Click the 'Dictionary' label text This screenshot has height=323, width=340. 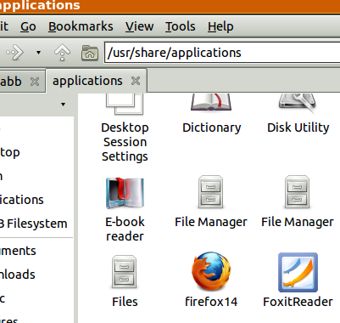pos(212,127)
